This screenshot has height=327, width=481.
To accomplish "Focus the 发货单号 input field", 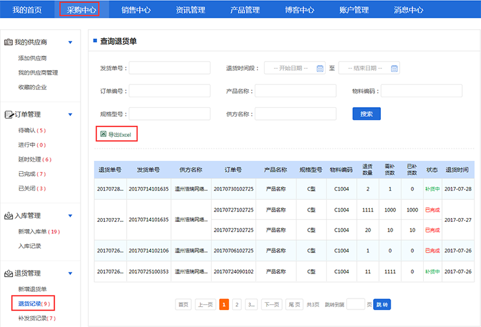I will coord(170,68).
